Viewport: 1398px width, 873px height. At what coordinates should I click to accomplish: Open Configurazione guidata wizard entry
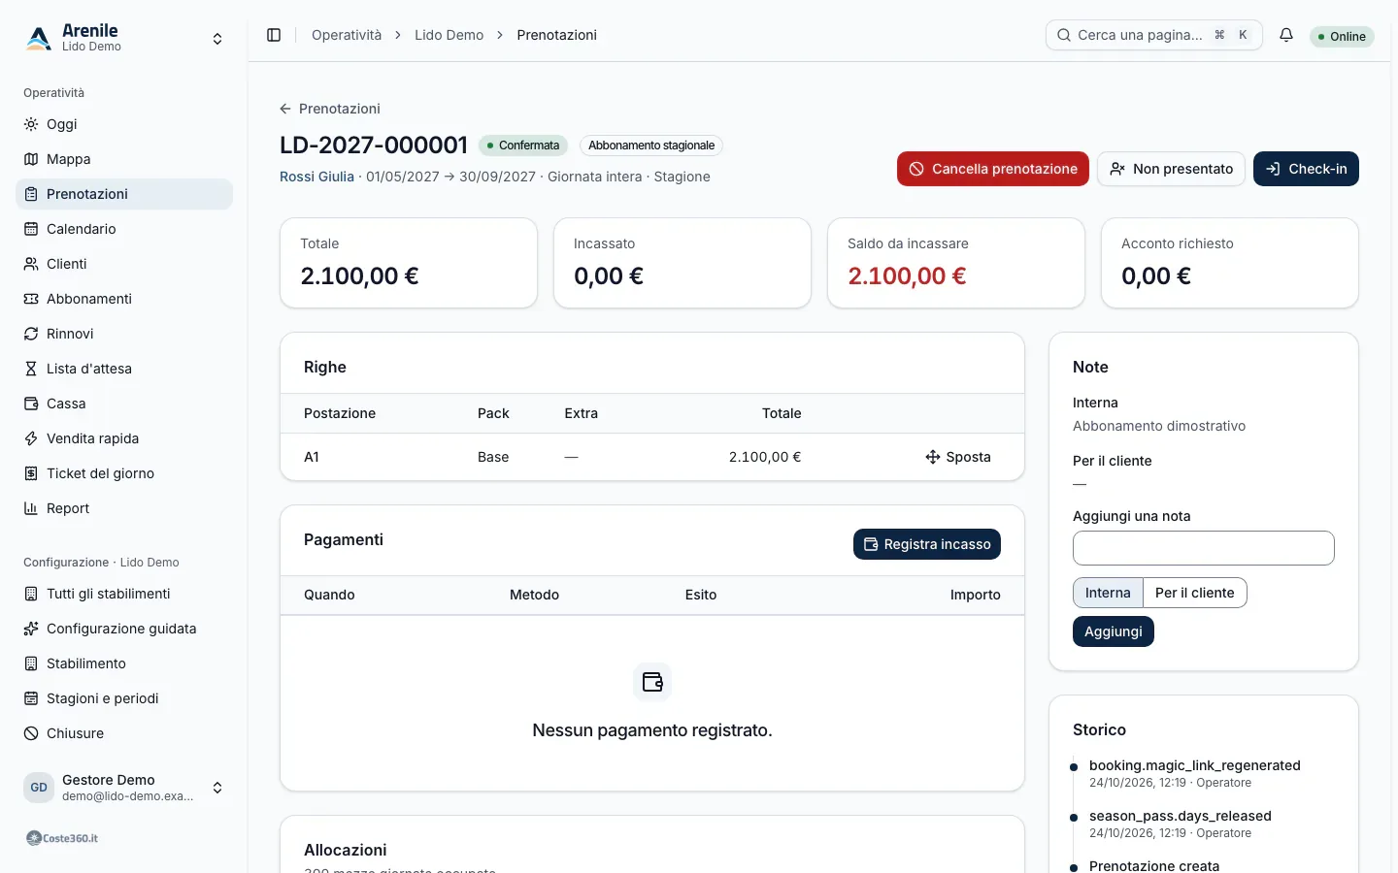click(x=124, y=629)
